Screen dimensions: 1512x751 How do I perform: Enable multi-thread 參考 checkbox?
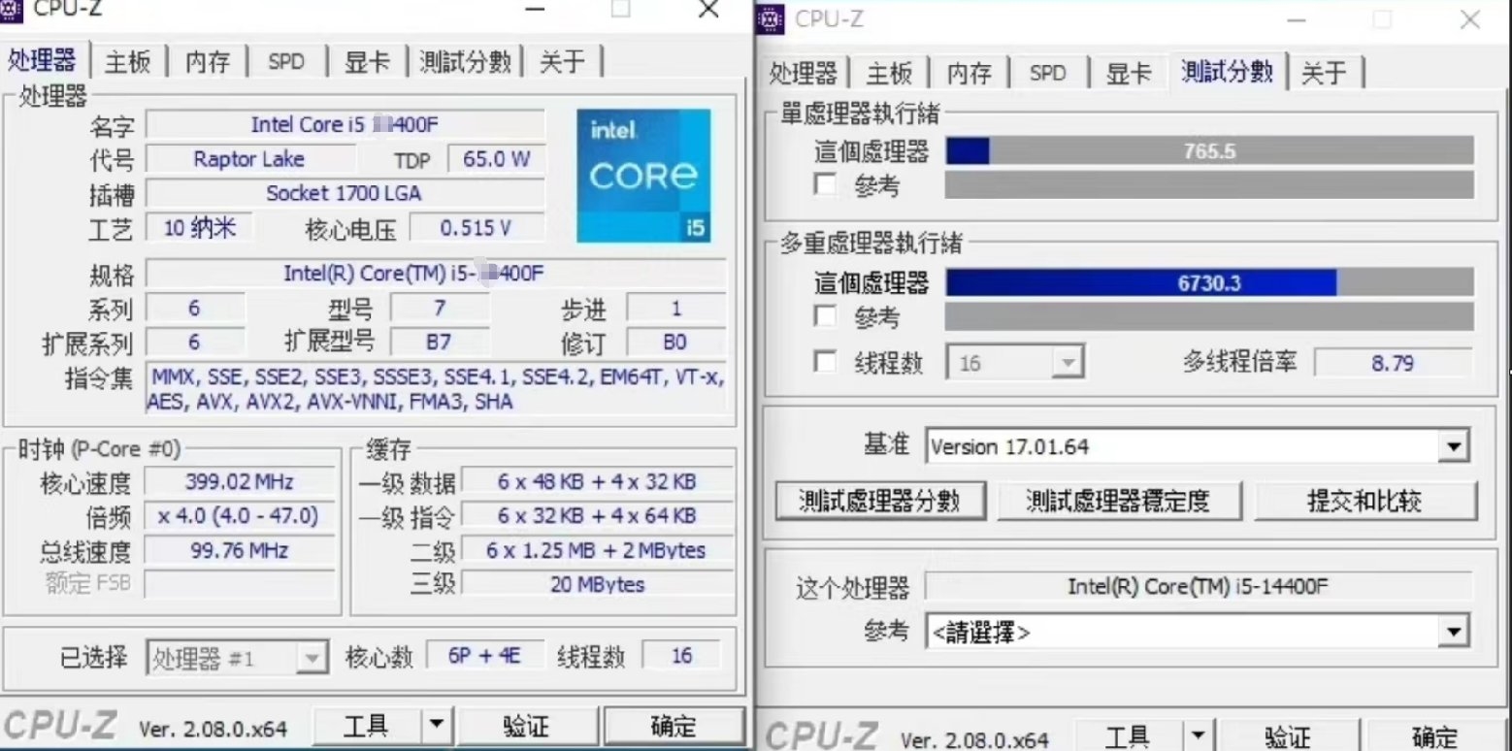tap(825, 316)
